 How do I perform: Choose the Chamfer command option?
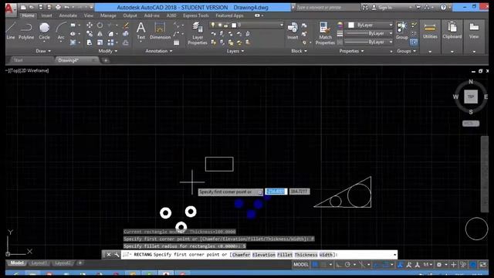coord(241,255)
